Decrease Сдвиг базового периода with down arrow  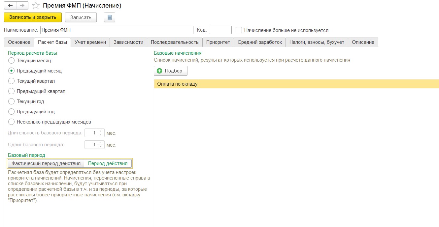point(101,147)
